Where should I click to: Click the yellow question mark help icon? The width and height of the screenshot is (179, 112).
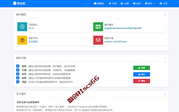(x=22, y=40)
